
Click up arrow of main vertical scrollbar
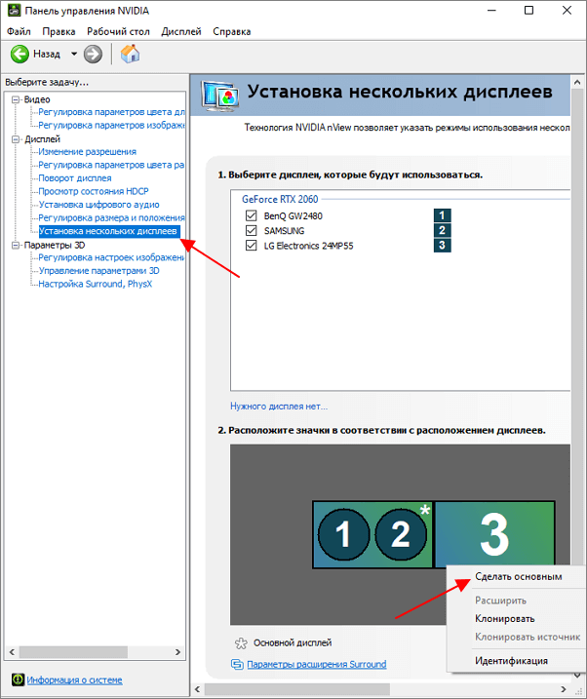click(x=577, y=83)
